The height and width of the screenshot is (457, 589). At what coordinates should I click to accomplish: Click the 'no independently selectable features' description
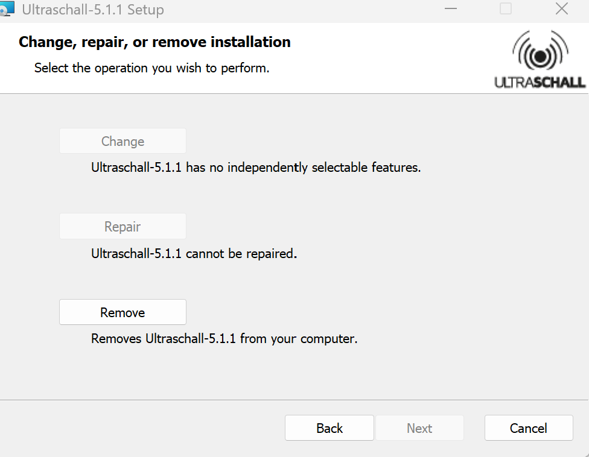coord(256,168)
